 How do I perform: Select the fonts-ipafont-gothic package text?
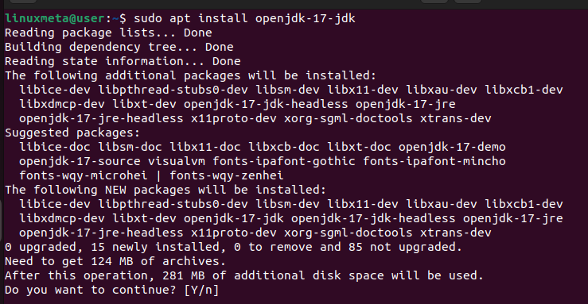tap(284, 161)
